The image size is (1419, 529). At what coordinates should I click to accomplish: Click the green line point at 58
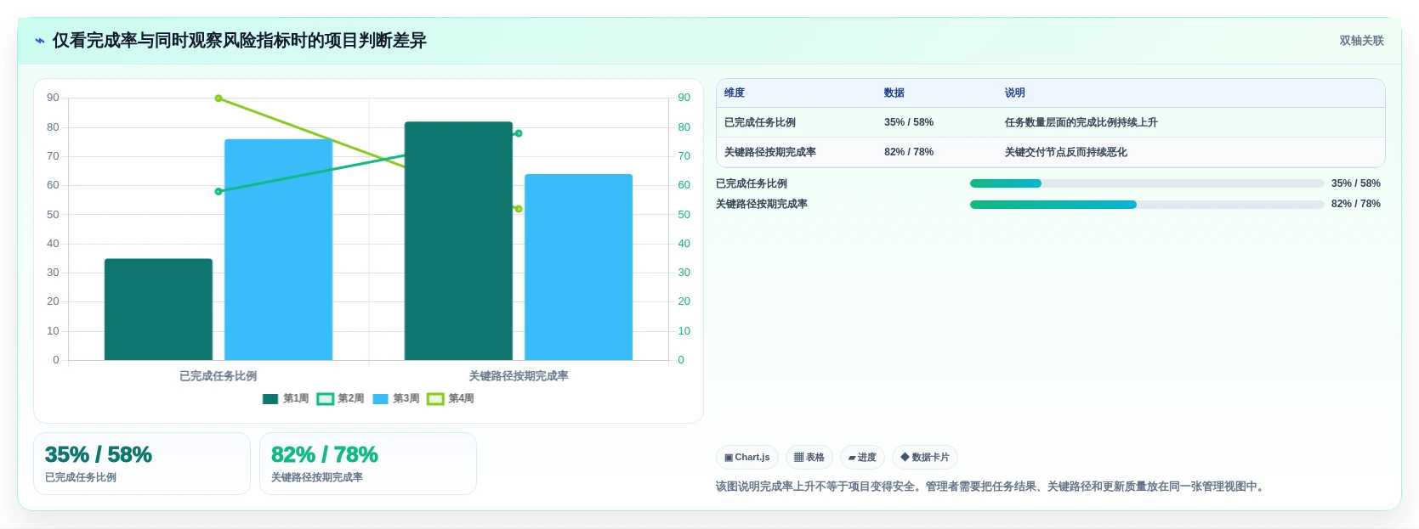coord(219,192)
